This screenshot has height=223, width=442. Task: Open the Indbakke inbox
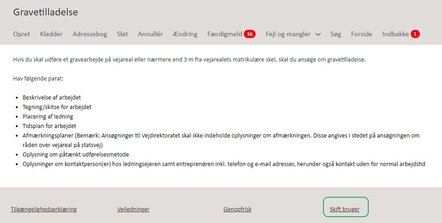click(395, 34)
